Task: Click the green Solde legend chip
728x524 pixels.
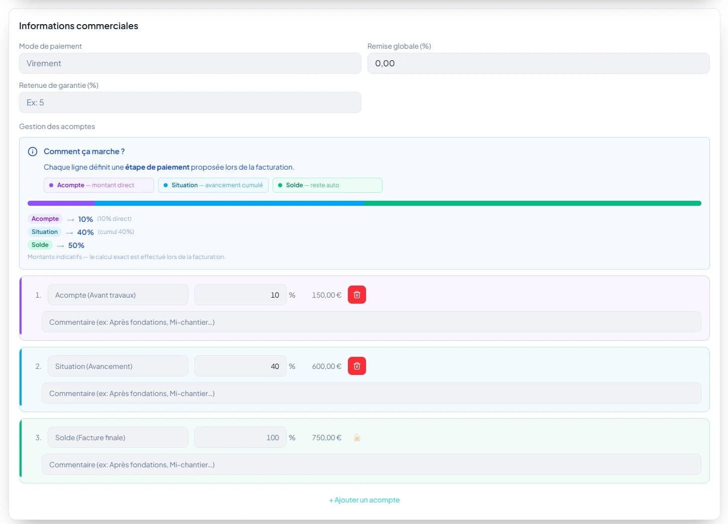Action: coord(327,185)
